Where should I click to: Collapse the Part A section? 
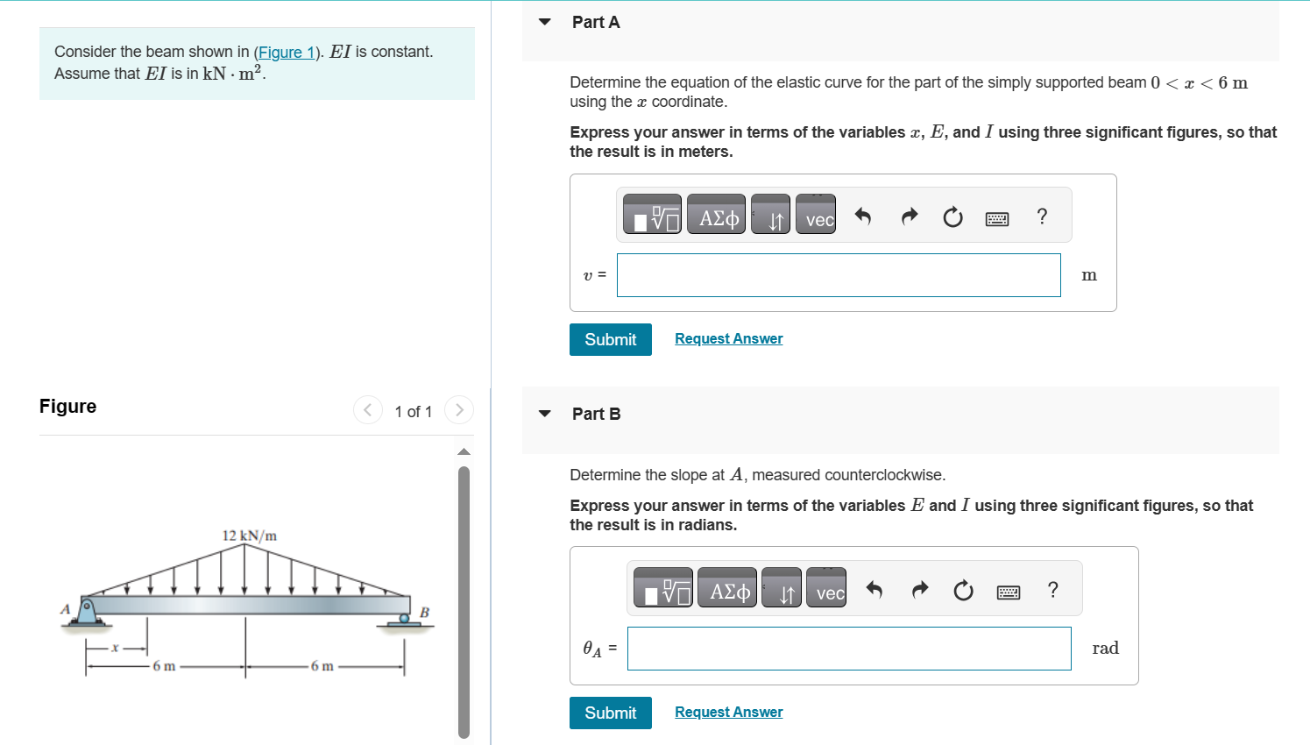pyautogui.click(x=544, y=22)
